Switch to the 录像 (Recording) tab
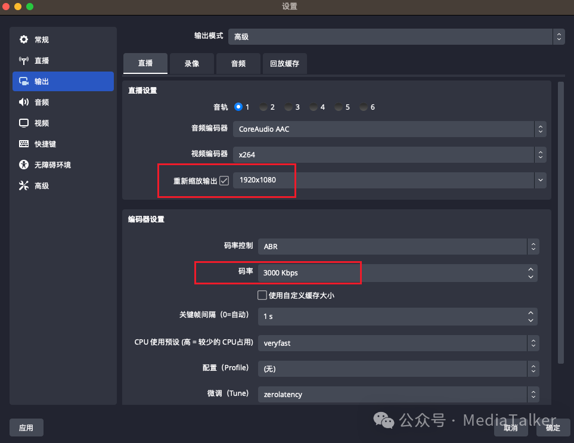The width and height of the screenshot is (574, 443). tap(191, 63)
